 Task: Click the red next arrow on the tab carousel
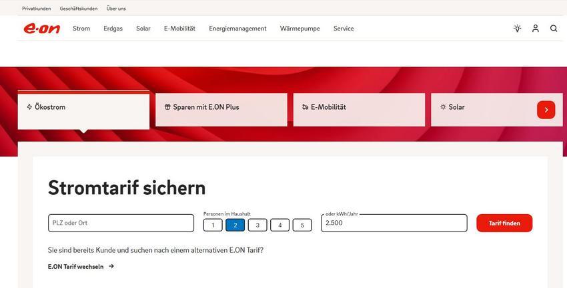pos(546,110)
